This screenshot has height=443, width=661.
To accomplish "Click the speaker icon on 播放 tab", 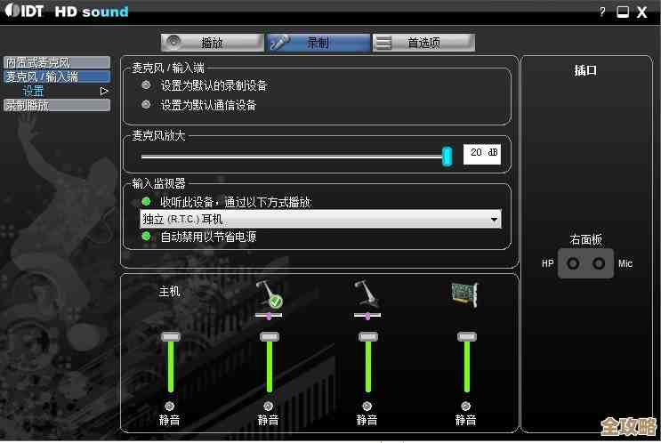I will pyautogui.click(x=173, y=42).
